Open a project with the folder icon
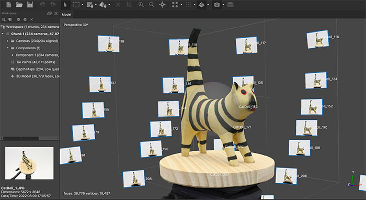 coord(19,4)
